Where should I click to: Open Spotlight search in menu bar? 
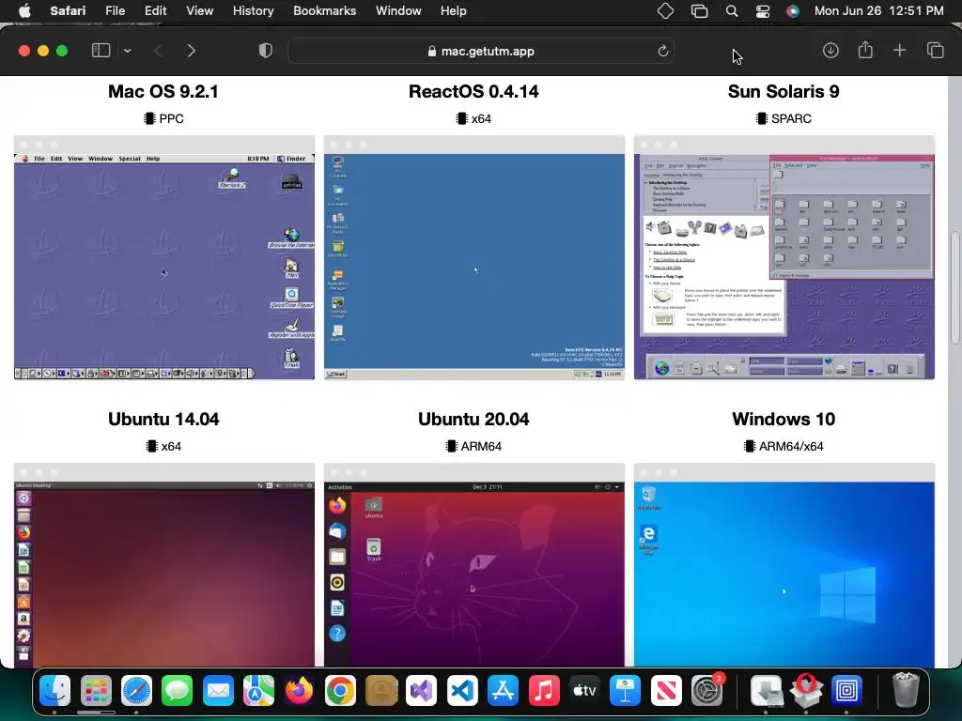(x=731, y=11)
